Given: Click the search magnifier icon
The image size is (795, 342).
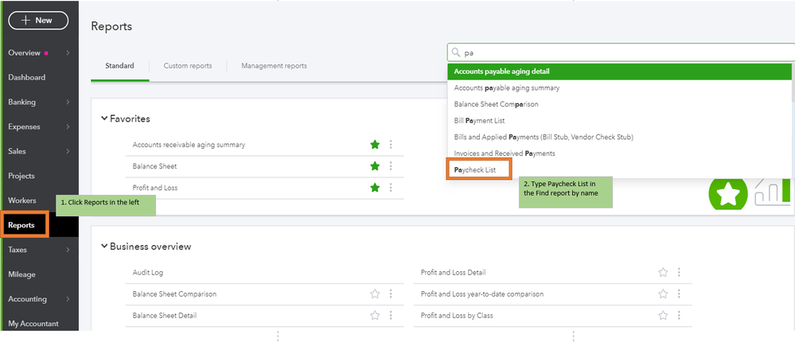Looking at the screenshot, I should pos(456,52).
